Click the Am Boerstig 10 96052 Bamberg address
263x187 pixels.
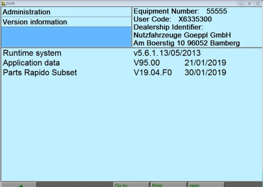tap(187, 43)
